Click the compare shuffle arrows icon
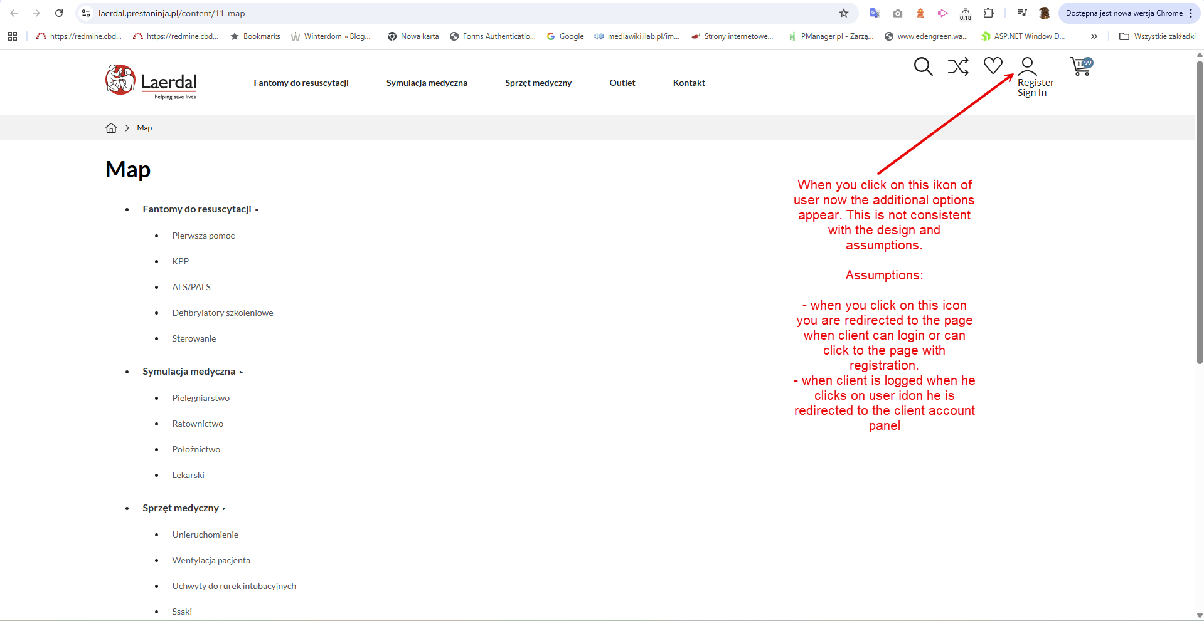Viewport: 1204px width, 621px height. [x=958, y=66]
